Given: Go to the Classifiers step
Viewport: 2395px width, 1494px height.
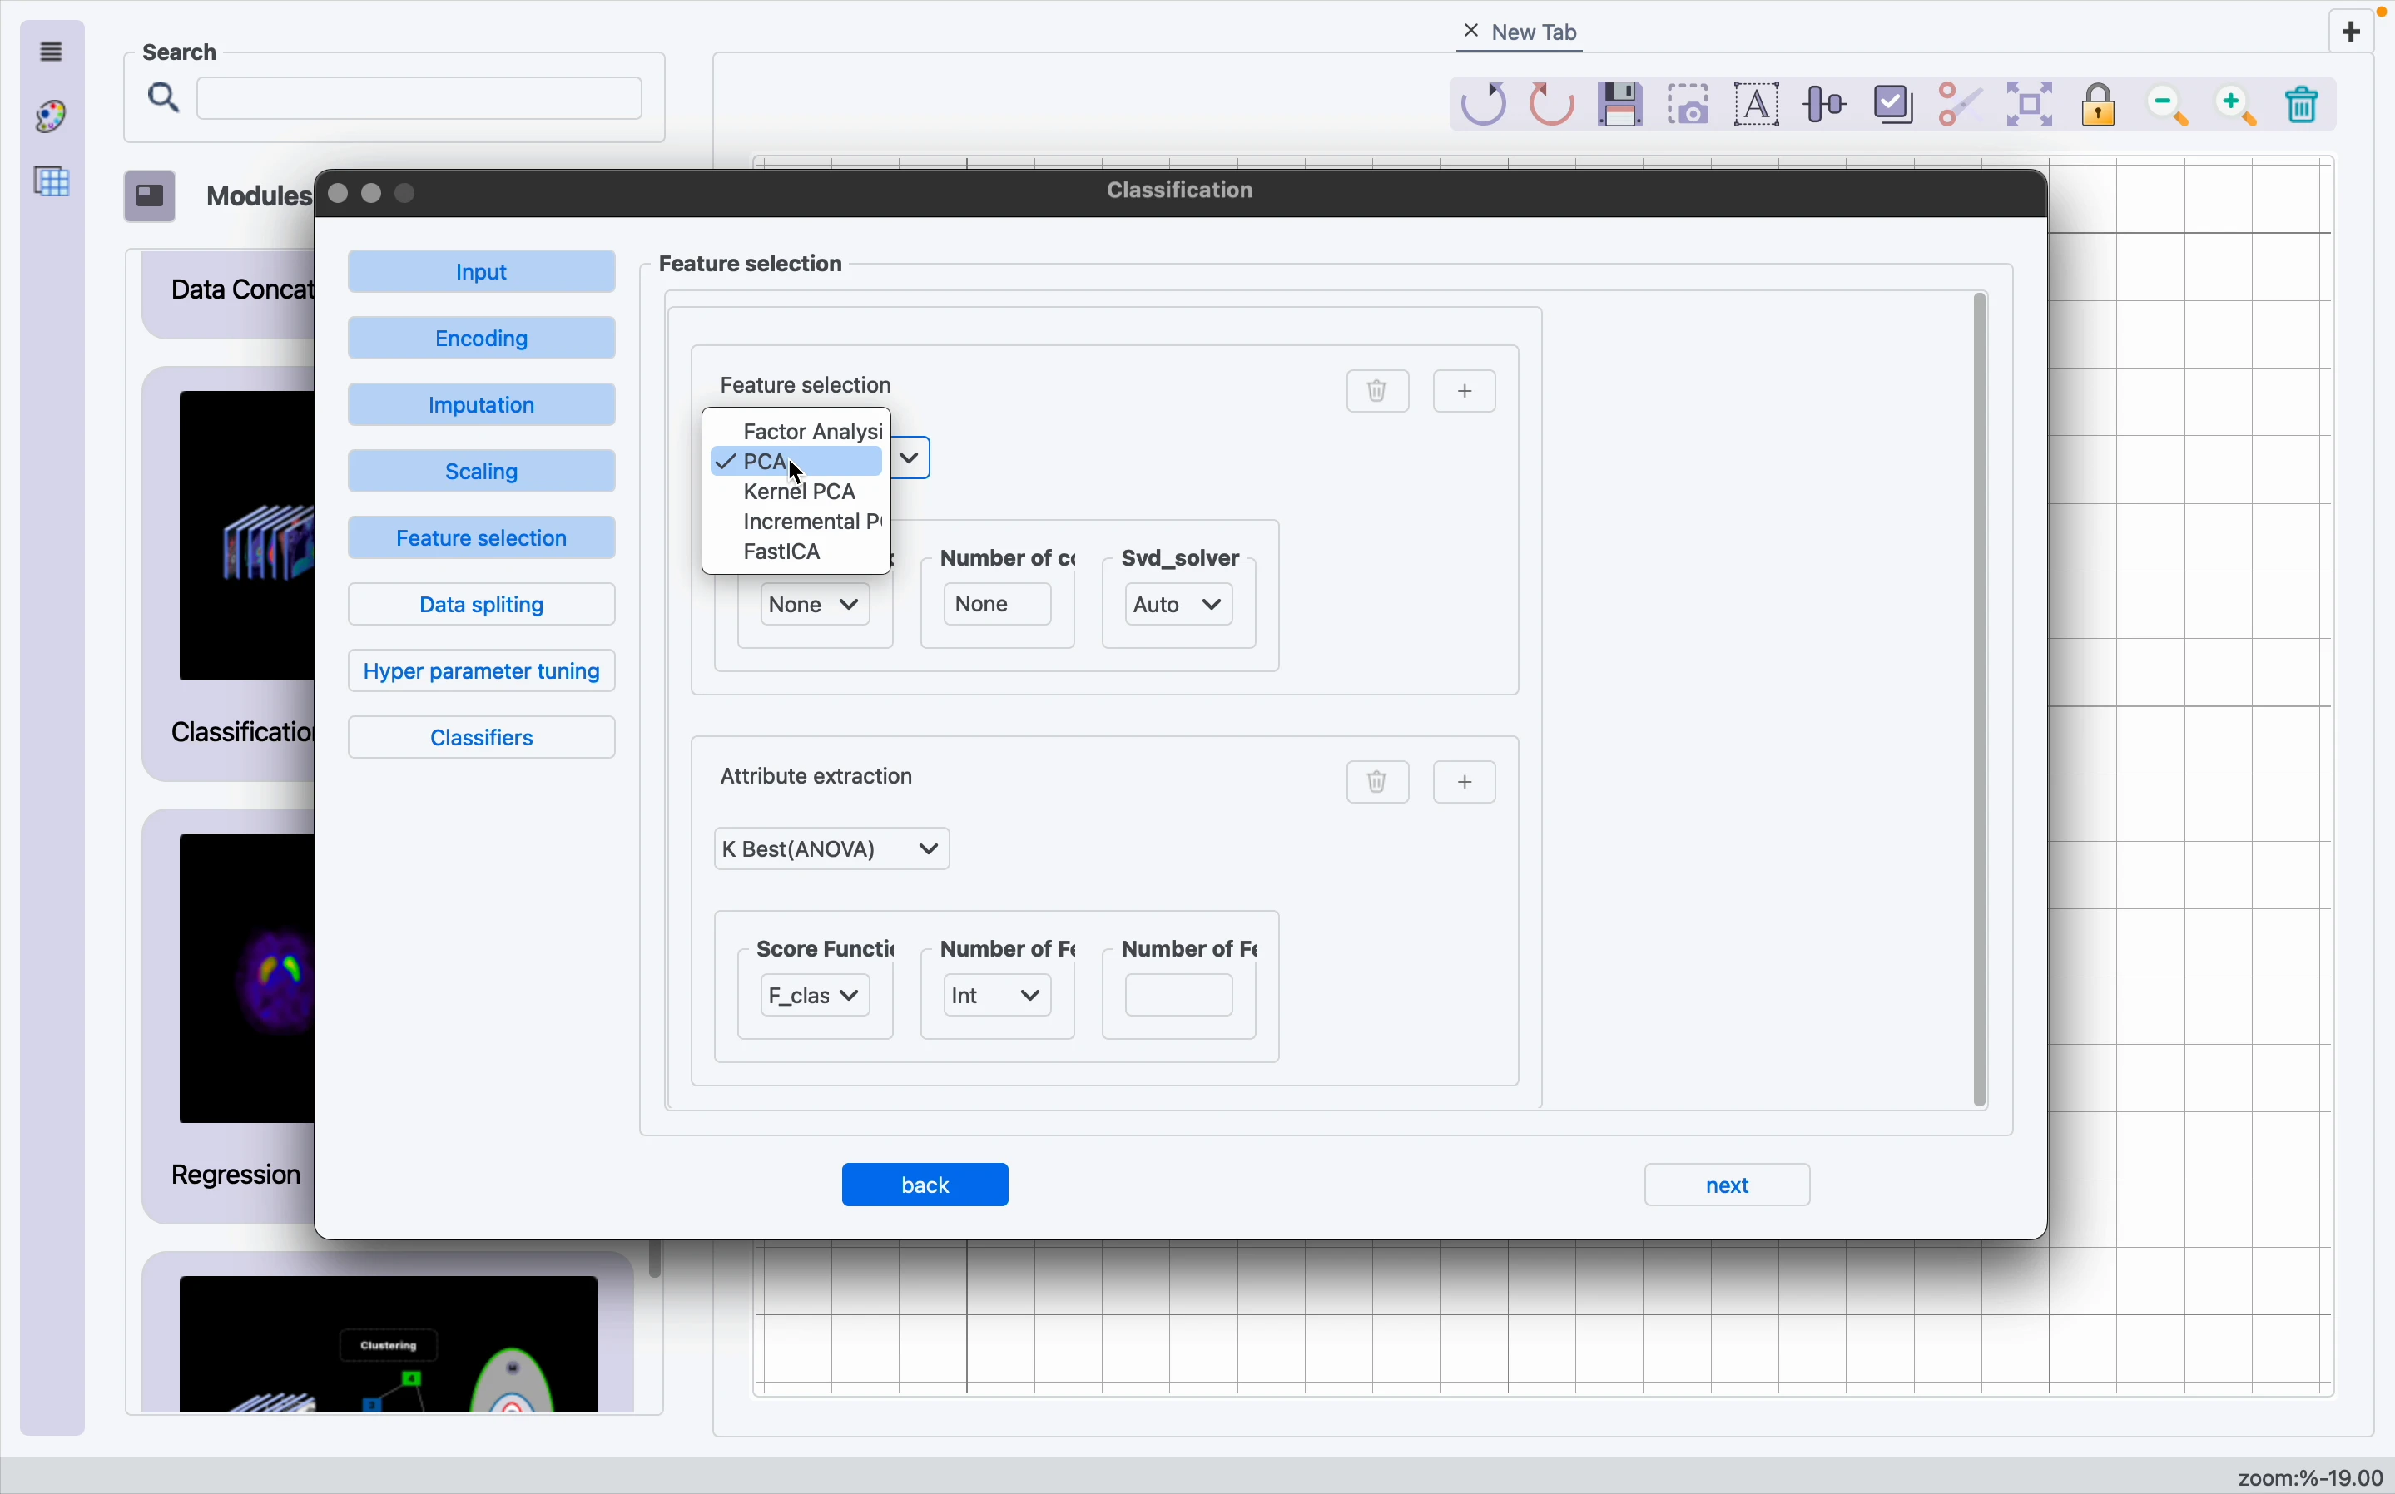Looking at the screenshot, I should (483, 739).
